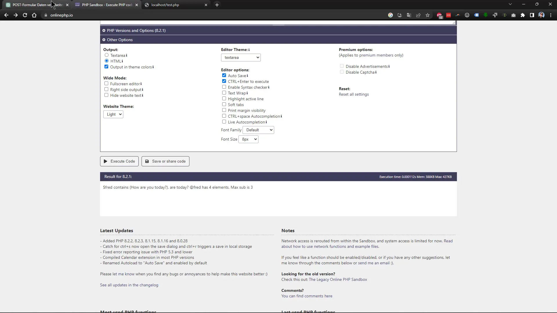The image size is (557, 313).
Task: Enable the Fullscreen editor checkbox
Action: click(106, 83)
